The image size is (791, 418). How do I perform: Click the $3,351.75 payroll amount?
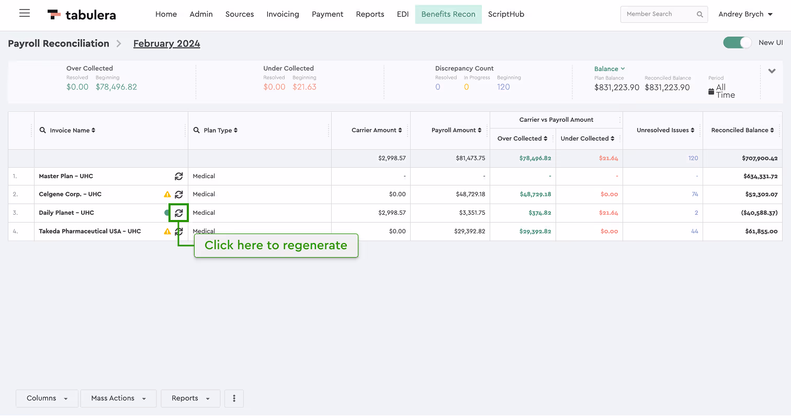click(472, 213)
